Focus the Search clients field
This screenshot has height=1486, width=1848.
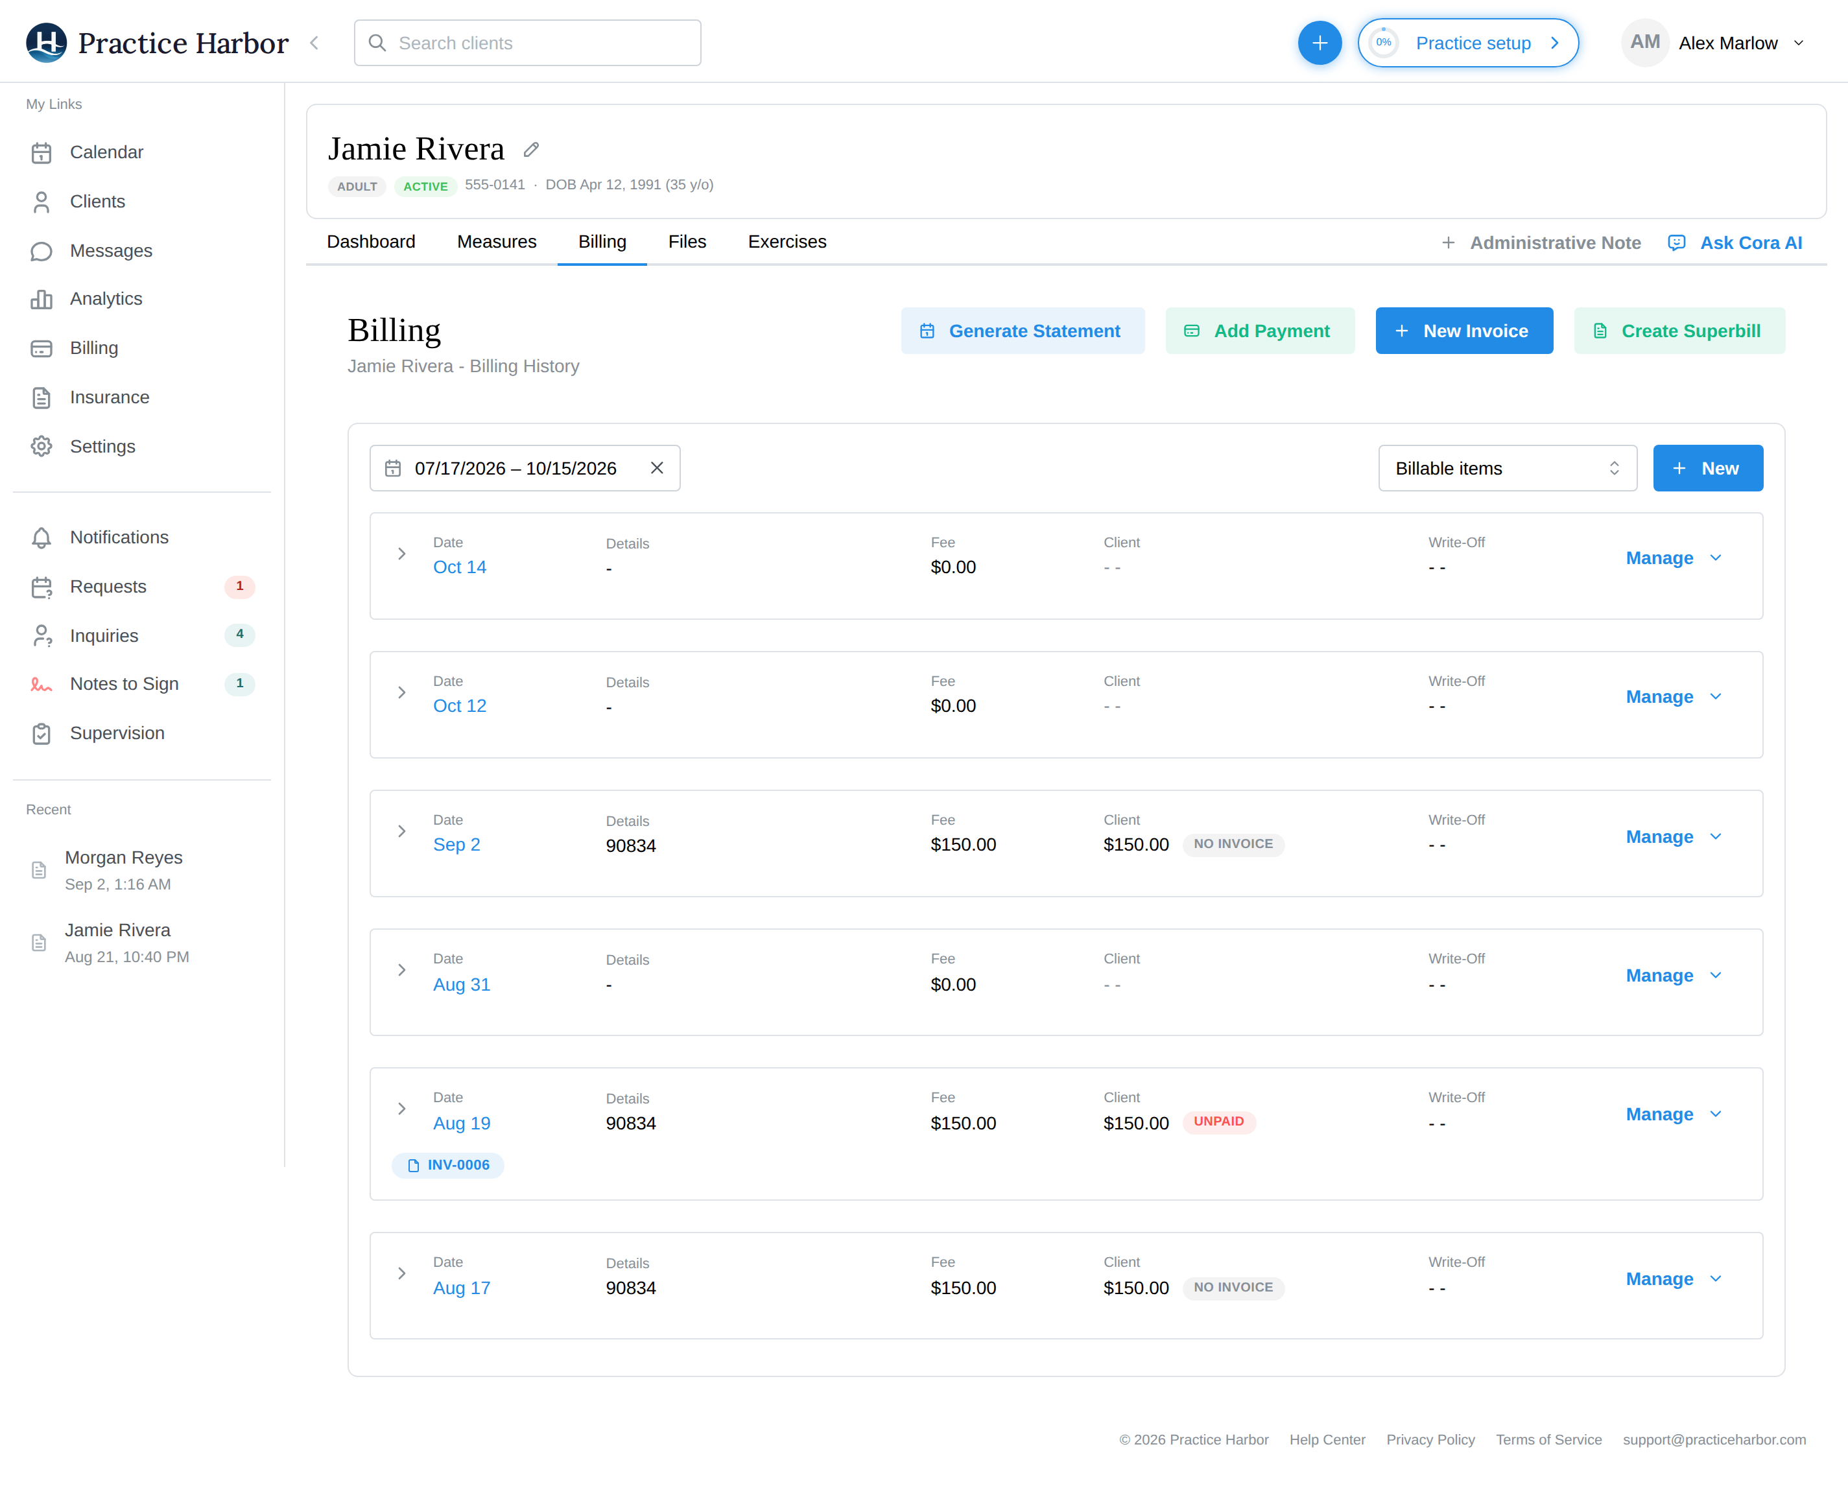click(x=527, y=43)
